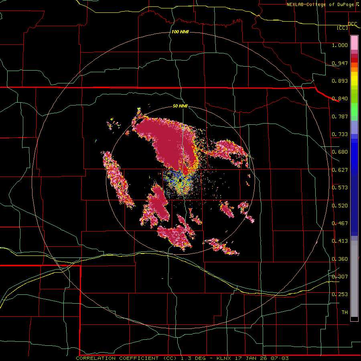The image size is (361, 361).
Task: Click the 0.840 scale value
Action: 340,99
